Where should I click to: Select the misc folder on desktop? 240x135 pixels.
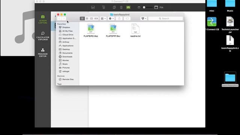pyautogui.click(x=211, y=6)
